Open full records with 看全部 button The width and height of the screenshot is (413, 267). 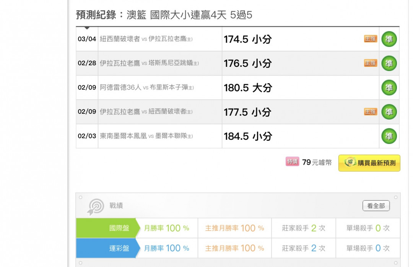tap(376, 206)
